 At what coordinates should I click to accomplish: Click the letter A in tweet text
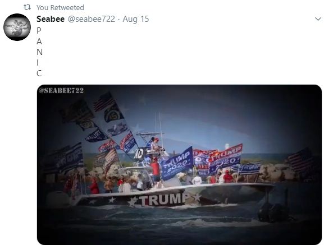pyautogui.click(x=39, y=41)
